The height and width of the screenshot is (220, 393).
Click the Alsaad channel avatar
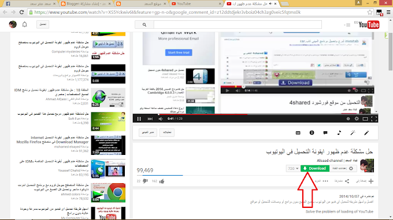pyautogui.click(x=367, y=165)
